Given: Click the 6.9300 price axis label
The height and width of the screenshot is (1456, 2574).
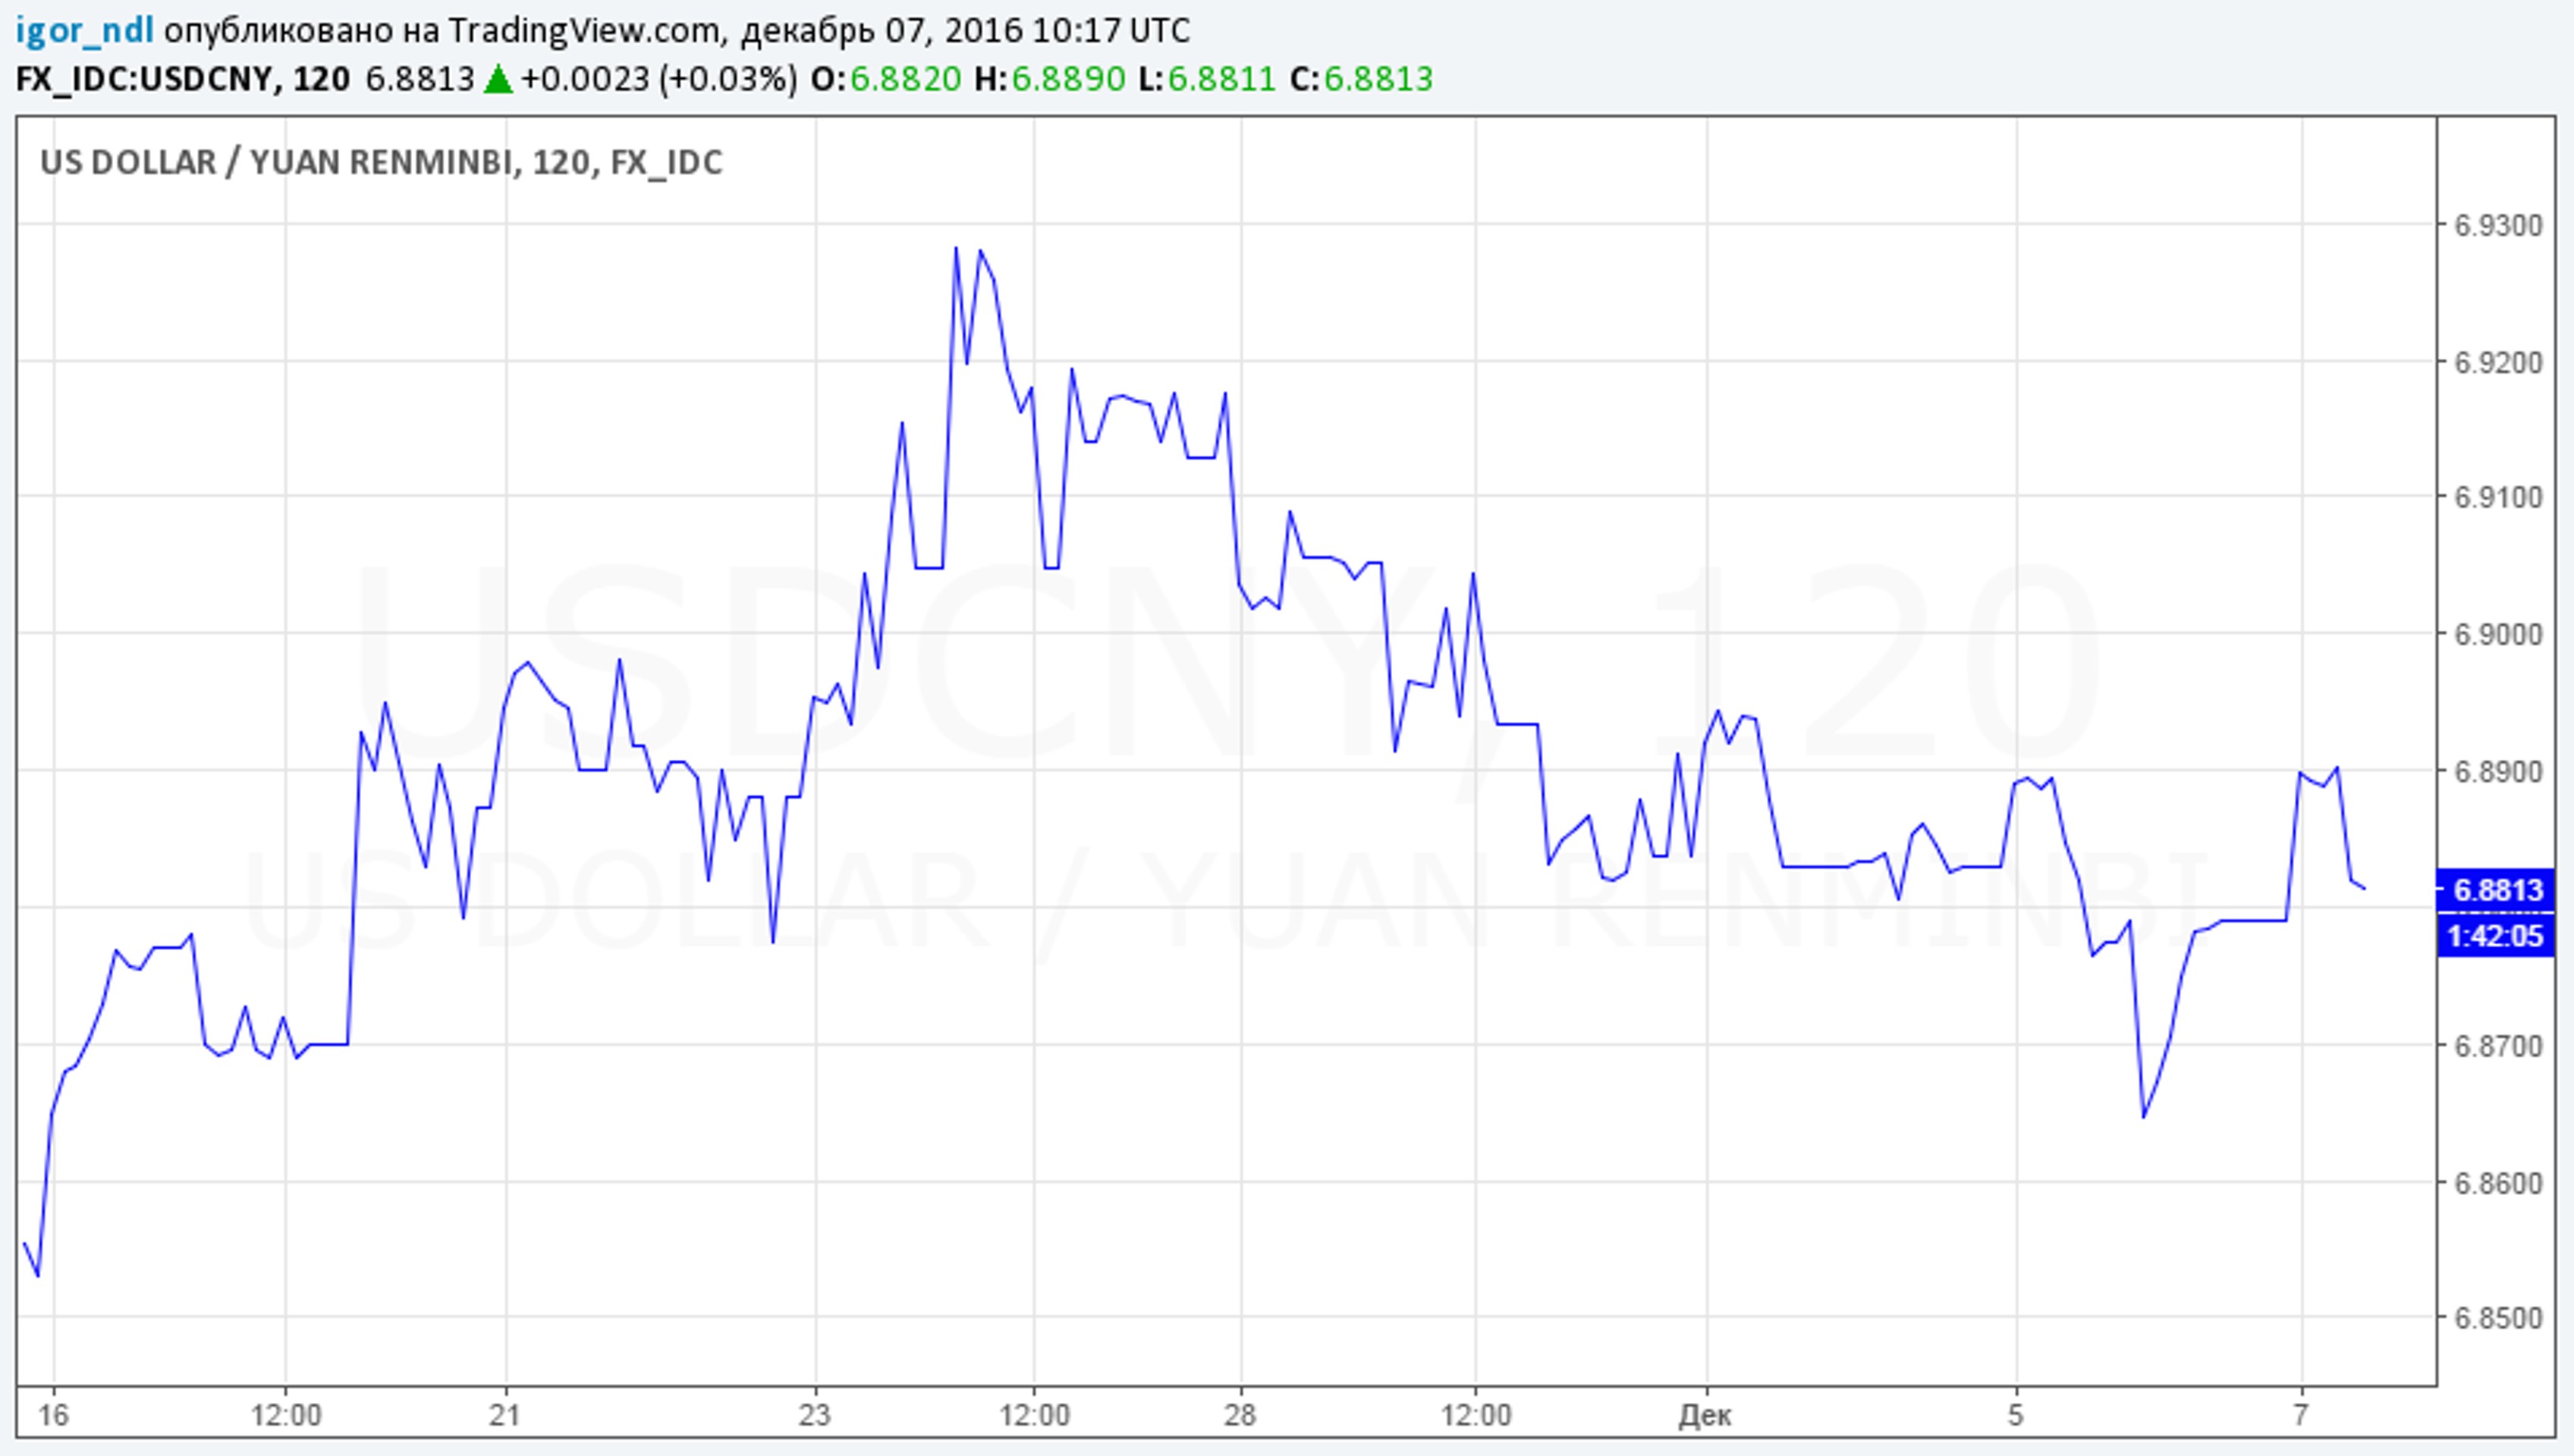Looking at the screenshot, I should 2498,226.
